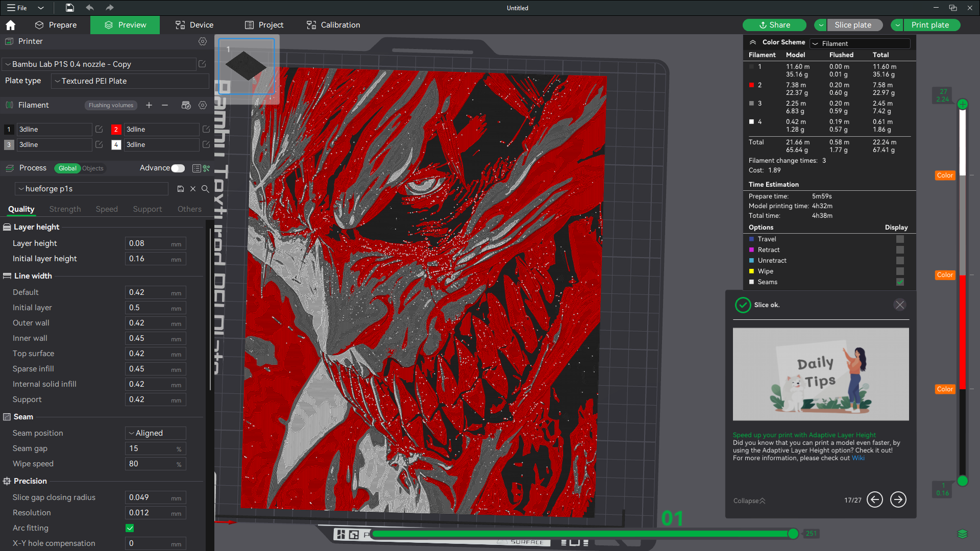Open the compare presets icon

(x=206, y=168)
